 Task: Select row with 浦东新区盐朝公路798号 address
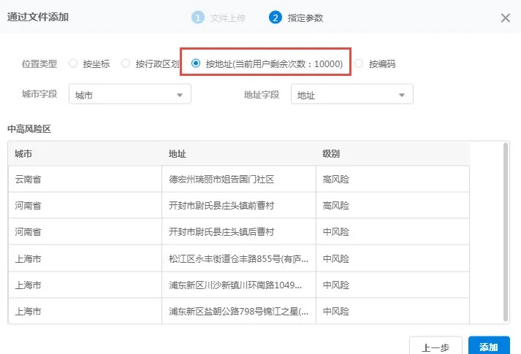(237, 311)
